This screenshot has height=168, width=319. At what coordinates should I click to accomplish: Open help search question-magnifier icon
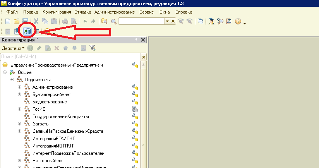[220, 21]
